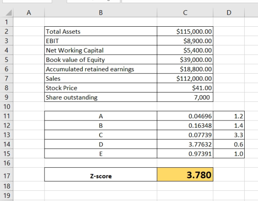Select row 17 header

6,176
